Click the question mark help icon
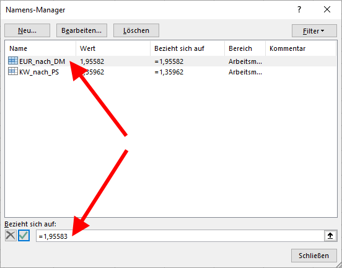342x268 pixels. point(299,9)
